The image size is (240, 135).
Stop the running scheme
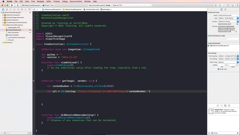coord(18,5)
